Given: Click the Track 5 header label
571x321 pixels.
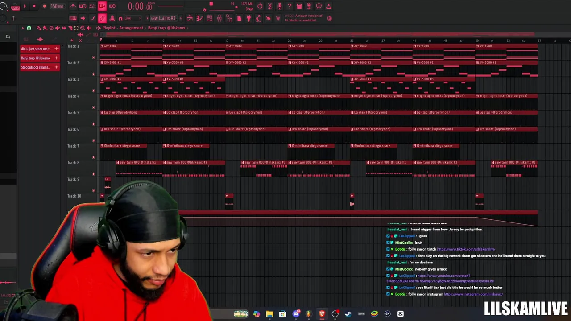Looking at the screenshot, I should [73, 112].
